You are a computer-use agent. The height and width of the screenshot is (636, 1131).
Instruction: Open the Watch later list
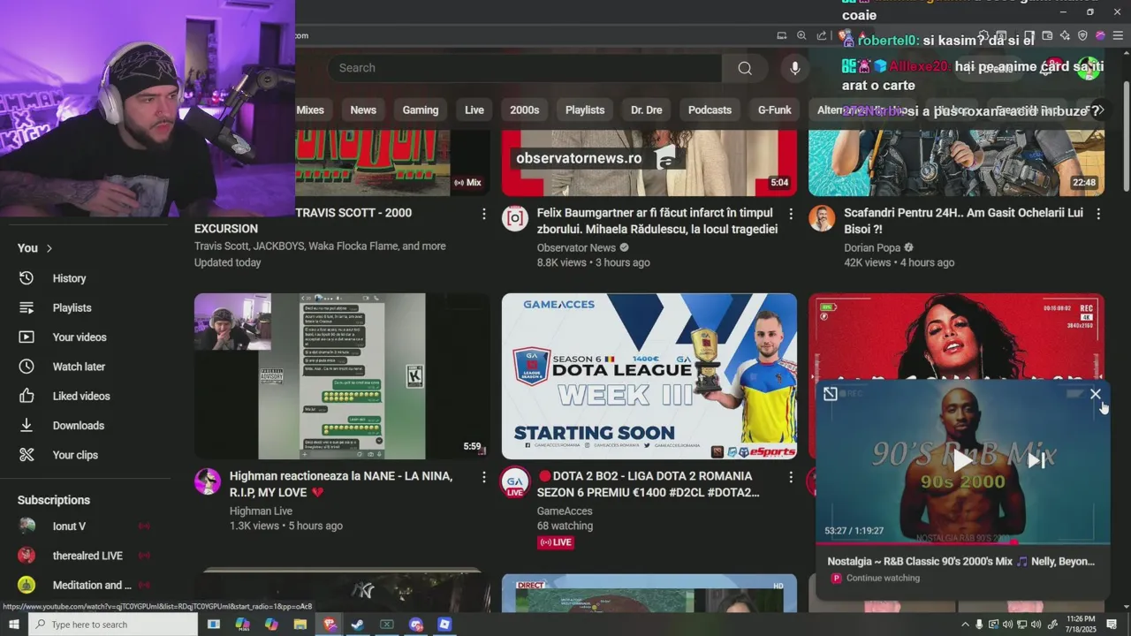(79, 367)
